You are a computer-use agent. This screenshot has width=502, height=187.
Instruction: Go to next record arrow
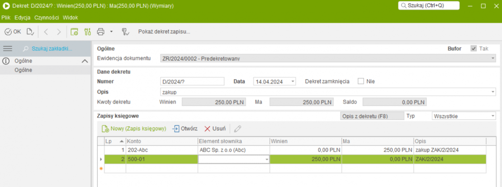[x=59, y=32]
